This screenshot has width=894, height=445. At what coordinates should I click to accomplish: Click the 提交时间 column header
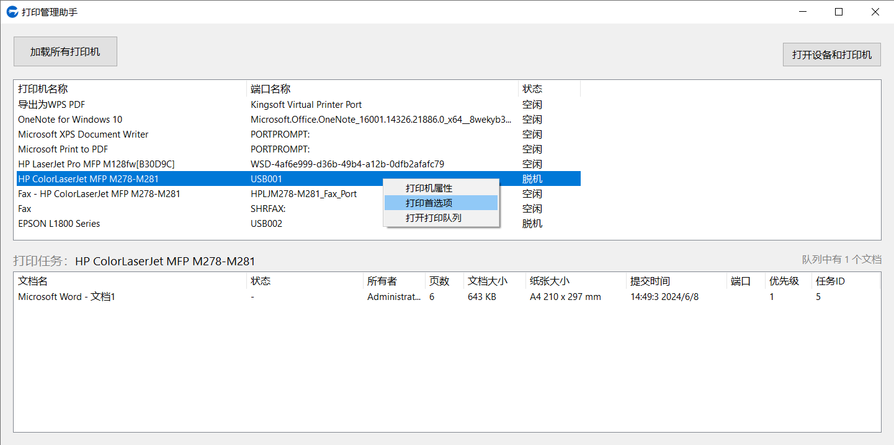coord(676,281)
